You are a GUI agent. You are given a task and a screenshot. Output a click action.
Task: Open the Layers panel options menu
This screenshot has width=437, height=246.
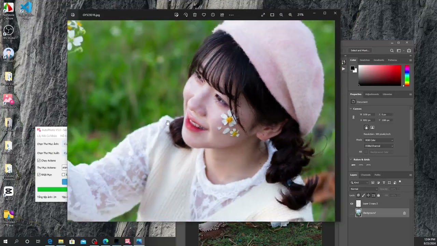tap(410, 175)
